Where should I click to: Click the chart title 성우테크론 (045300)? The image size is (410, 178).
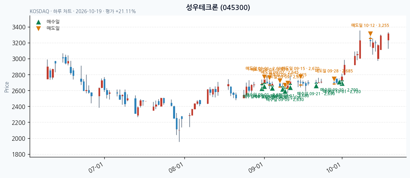(x=218, y=8)
